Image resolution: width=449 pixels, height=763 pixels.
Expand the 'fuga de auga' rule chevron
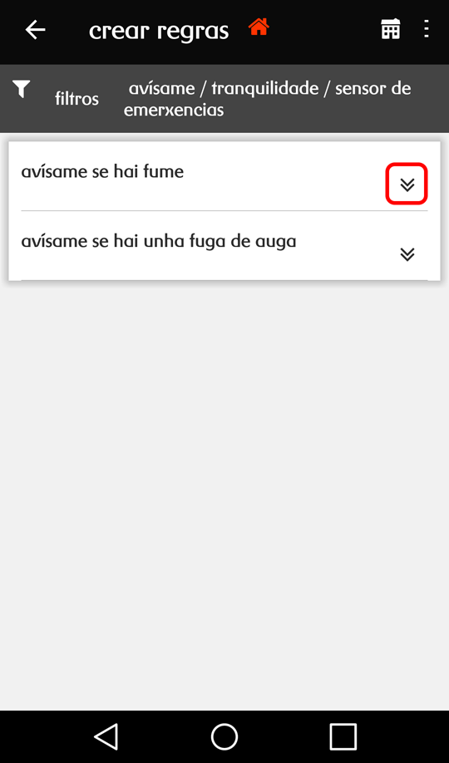407,254
